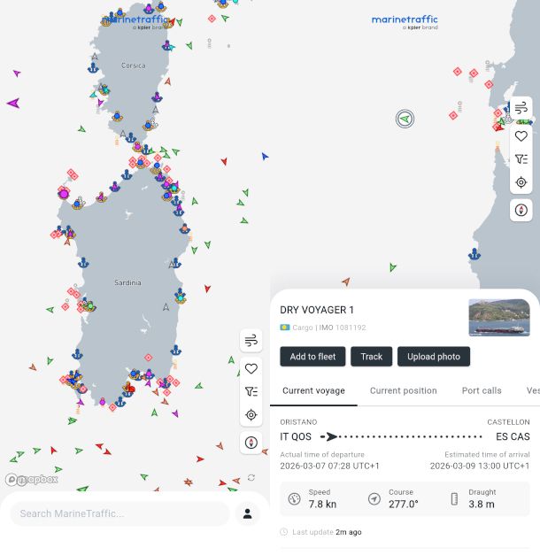Click the DRY VOYAGER 1 vessel name
Screen dimensions: 540x555
click(317, 310)
